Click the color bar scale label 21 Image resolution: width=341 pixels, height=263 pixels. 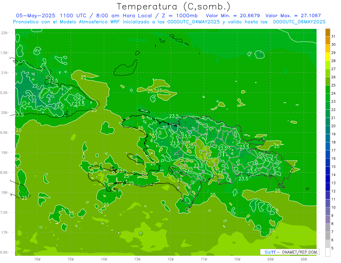[x=334, y=118]
